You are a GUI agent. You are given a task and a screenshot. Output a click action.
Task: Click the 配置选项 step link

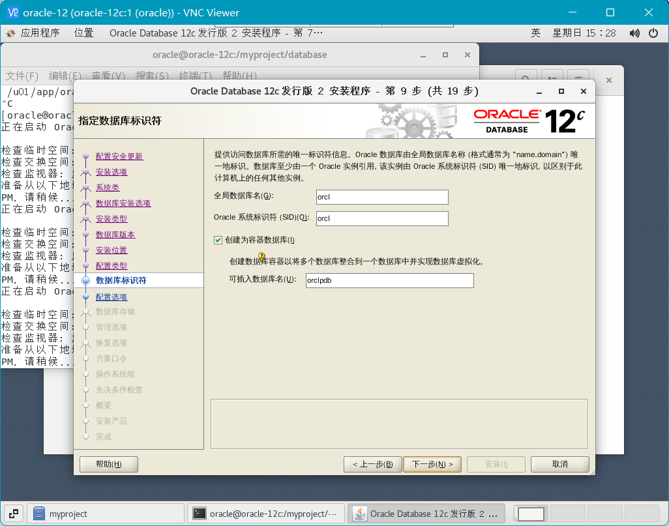[x=111, y=297]
